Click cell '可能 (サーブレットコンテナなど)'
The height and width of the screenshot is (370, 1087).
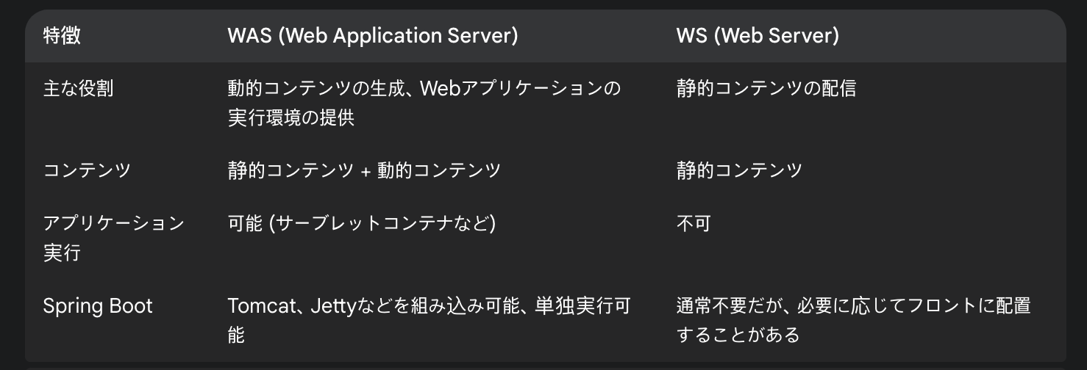[362, 223]
